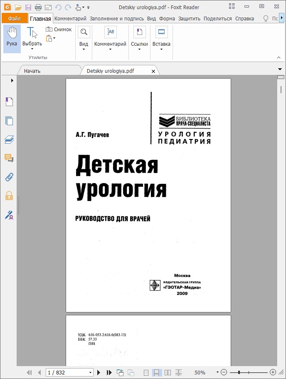
Task: Open the Заполнение и подпись tab
Action: click(x=117, y=19)
